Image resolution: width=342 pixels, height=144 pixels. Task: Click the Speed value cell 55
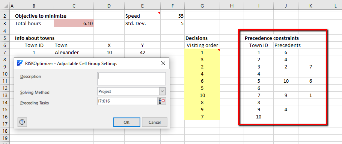(x=172, y=16)
